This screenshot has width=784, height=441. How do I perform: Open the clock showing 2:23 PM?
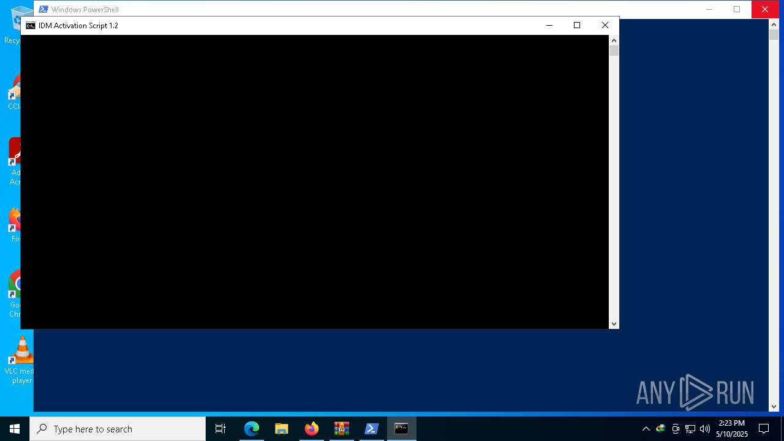pos(732,429)
